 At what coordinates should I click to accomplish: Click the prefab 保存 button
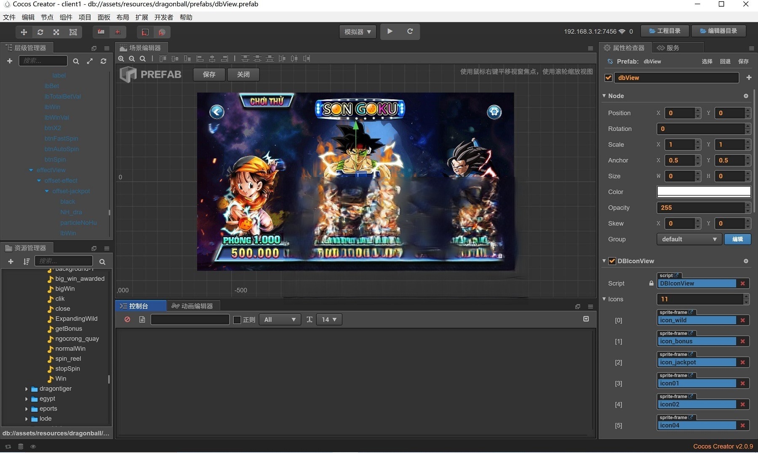tap(209, 75)
